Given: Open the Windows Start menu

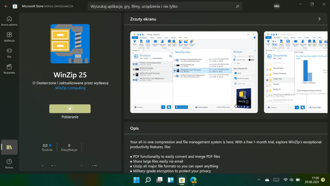Looking at the screenshot, I should coord(136,180).
